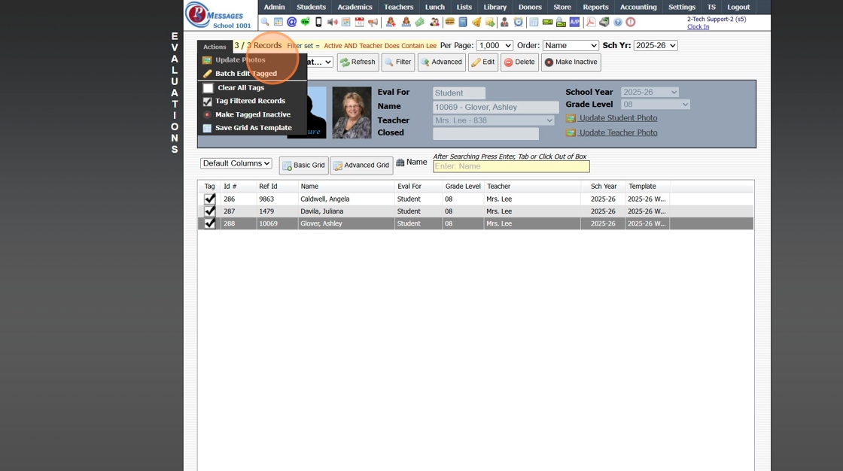843x471 pixels.
Task: Click the cash register icon
Action: (x=604, y=22)
